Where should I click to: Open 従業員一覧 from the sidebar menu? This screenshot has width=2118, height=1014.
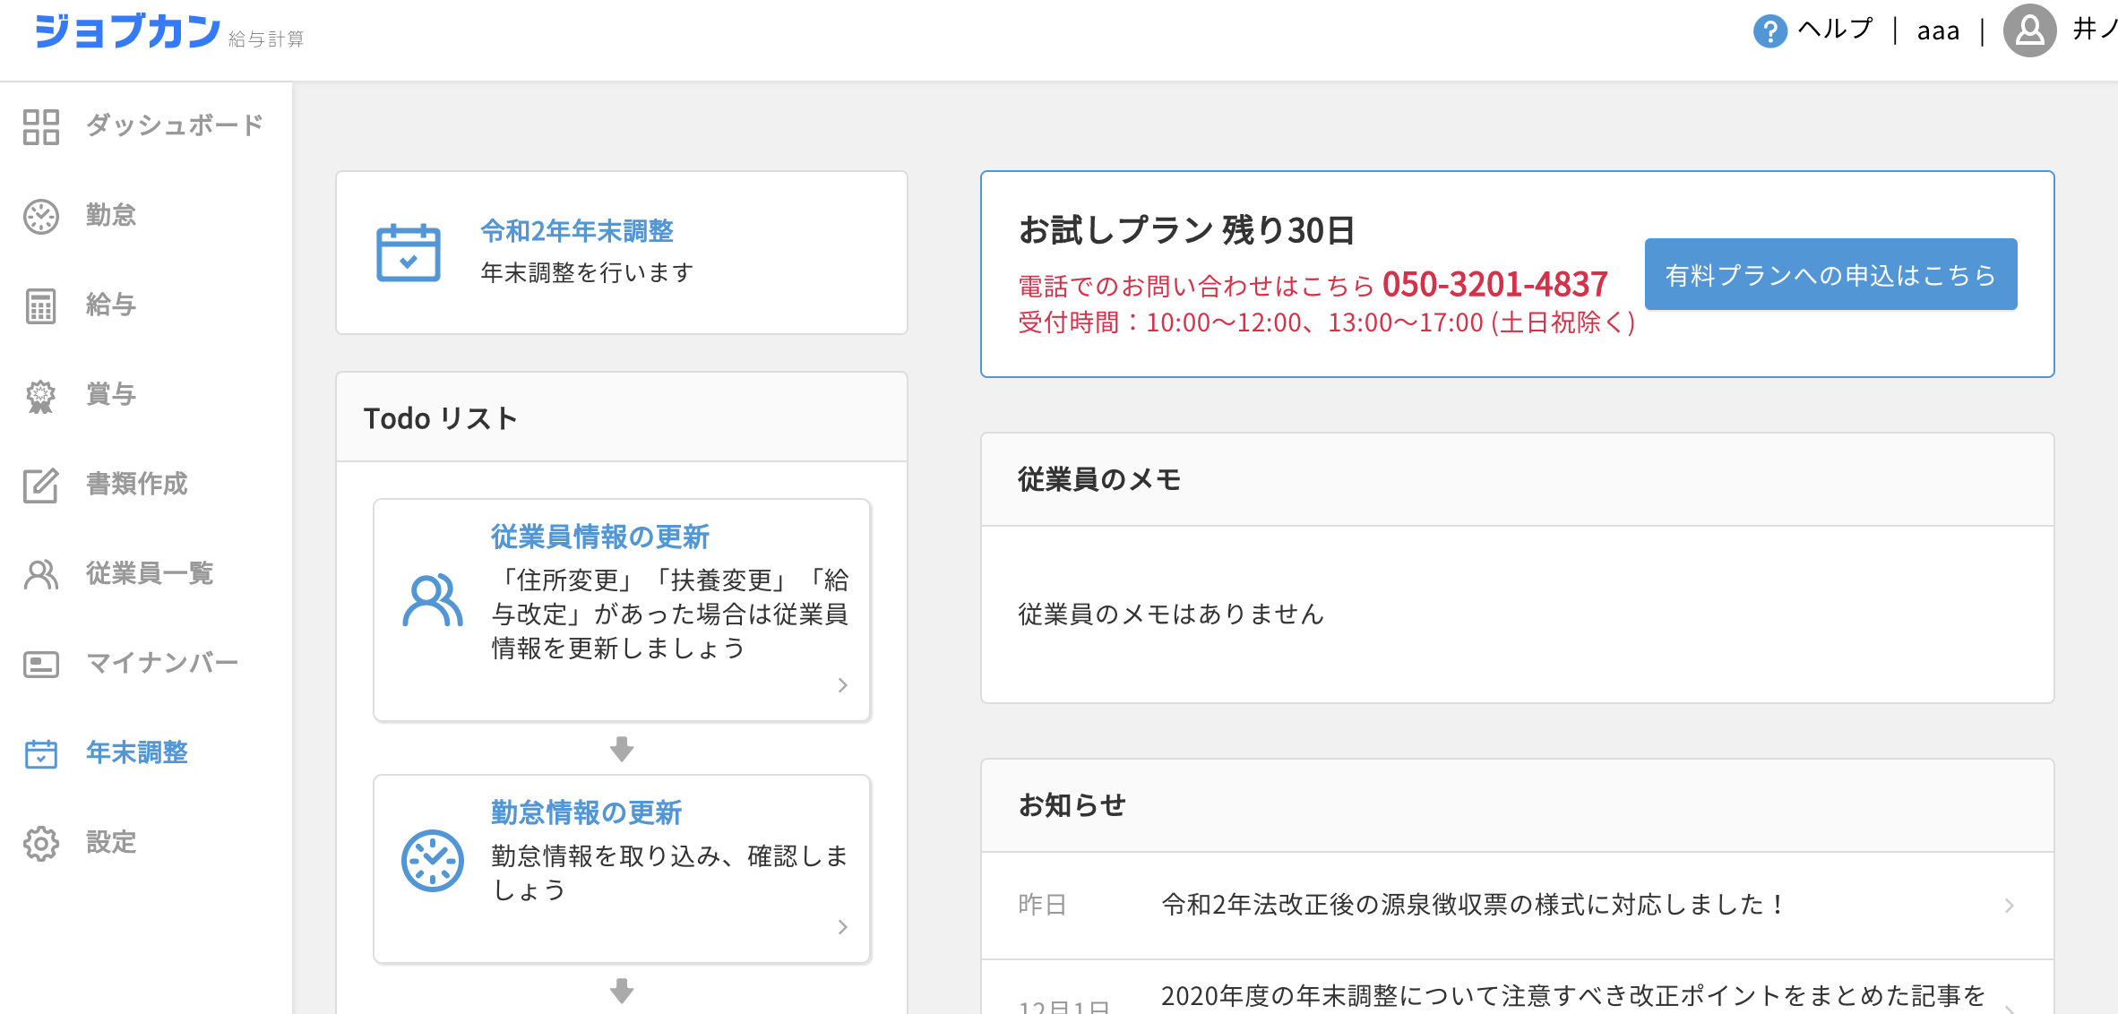[149, 573]
